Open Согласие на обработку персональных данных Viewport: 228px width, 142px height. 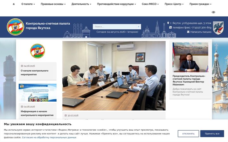pyautogui.click(x=49, y=137)
